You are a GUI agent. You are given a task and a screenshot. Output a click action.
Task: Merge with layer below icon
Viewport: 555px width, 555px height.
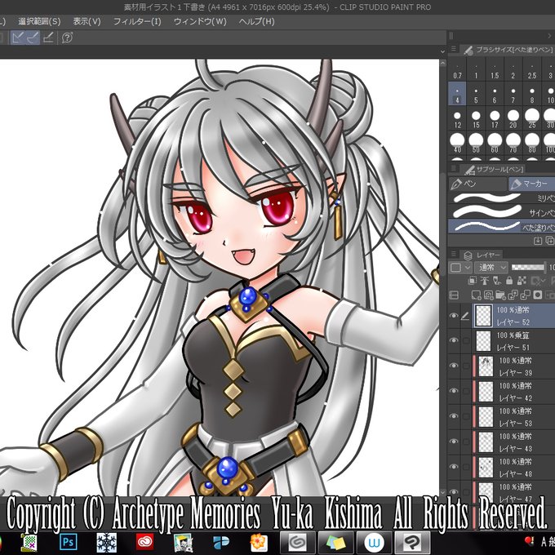[x=526, y=295]
